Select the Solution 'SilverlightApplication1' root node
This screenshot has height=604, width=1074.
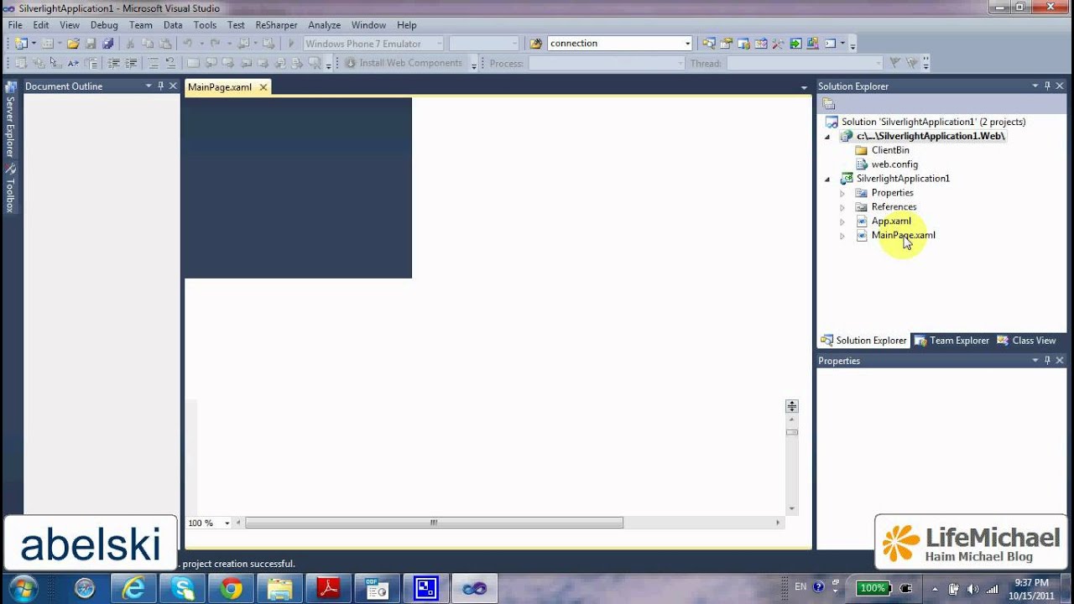click(933, 122)
